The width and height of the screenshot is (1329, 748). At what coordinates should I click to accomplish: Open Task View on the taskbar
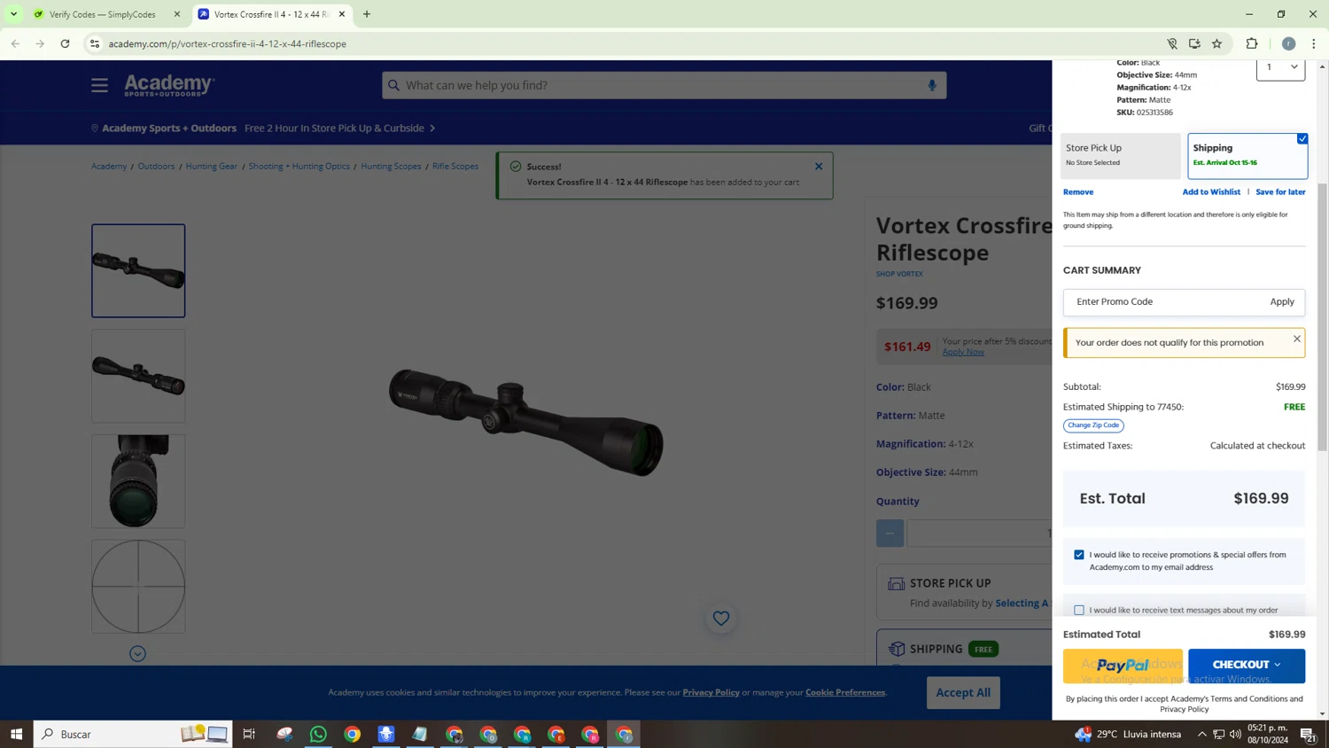click(249, 734)
